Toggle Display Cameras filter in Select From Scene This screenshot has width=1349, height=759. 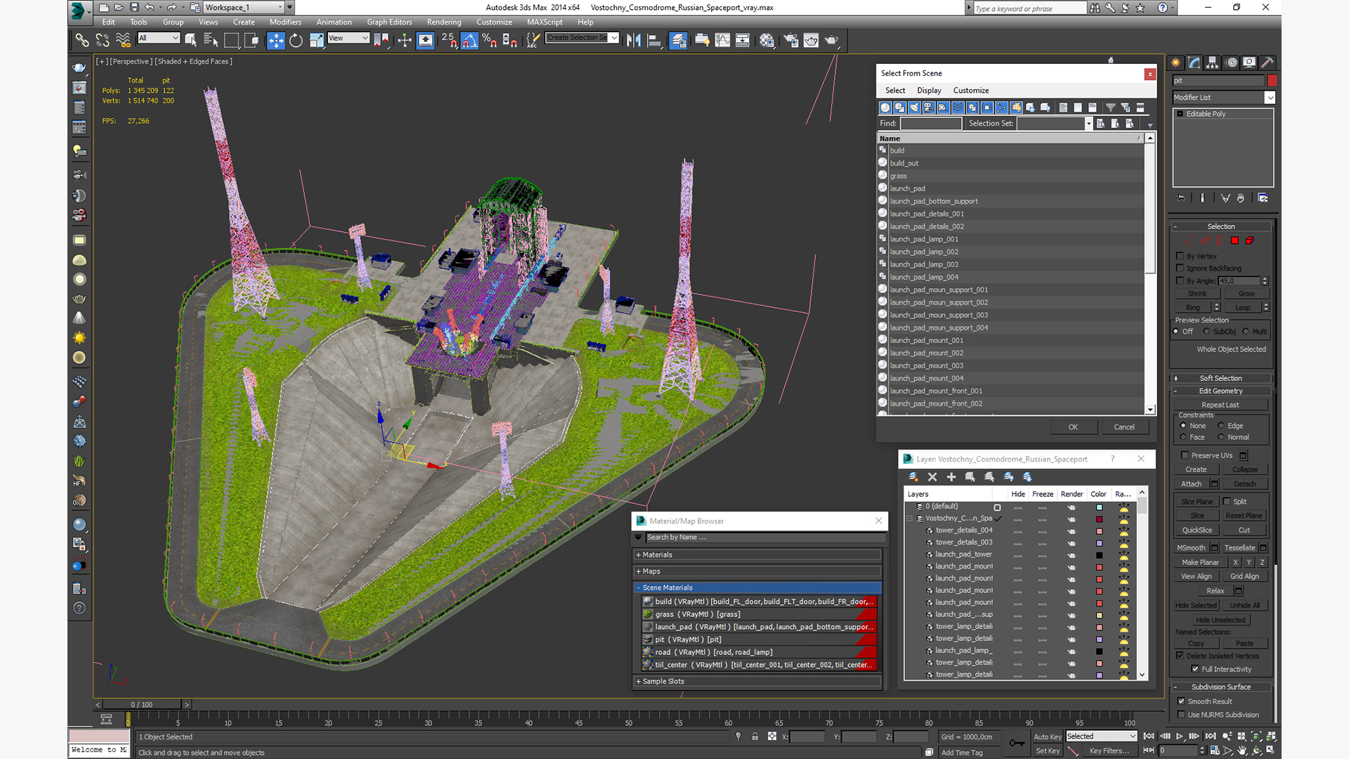(x=929, y=108)
